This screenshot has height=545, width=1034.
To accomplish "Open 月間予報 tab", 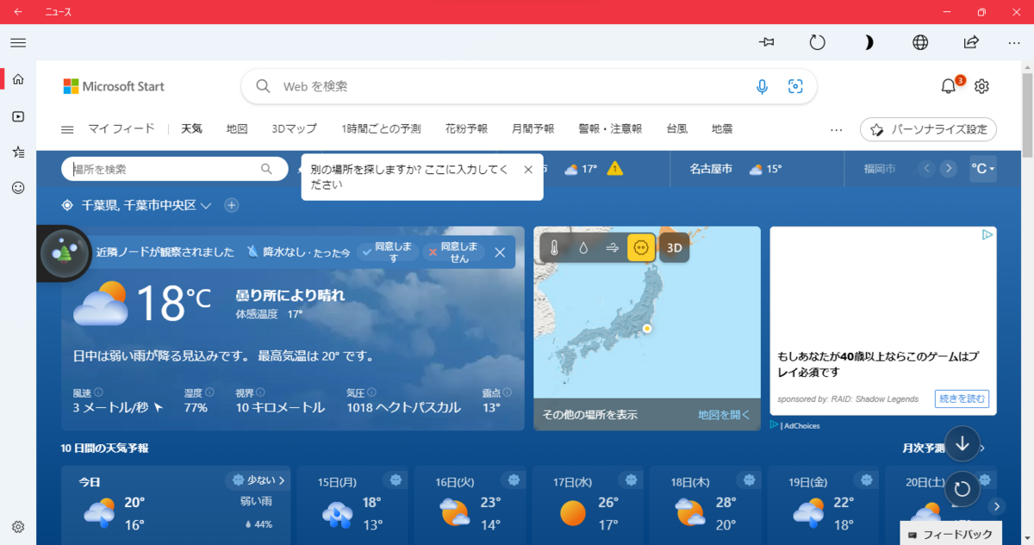I will pos(533,129).
